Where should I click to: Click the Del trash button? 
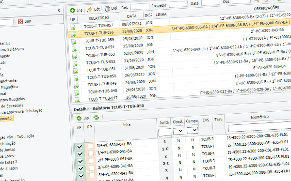point(111,8)
